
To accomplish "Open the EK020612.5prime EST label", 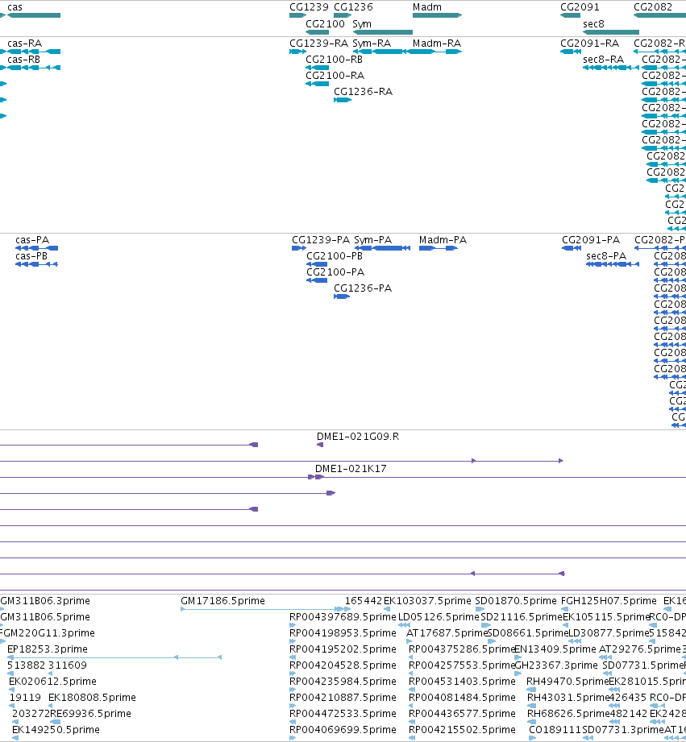I will tap(52, 682).
